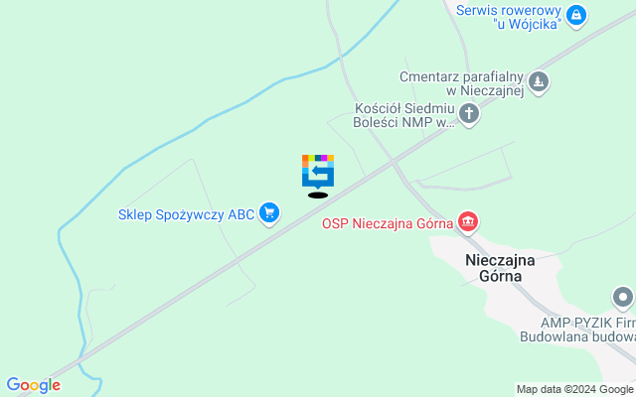
Task: Click the colorful central map marker
Action: (318, 172)
